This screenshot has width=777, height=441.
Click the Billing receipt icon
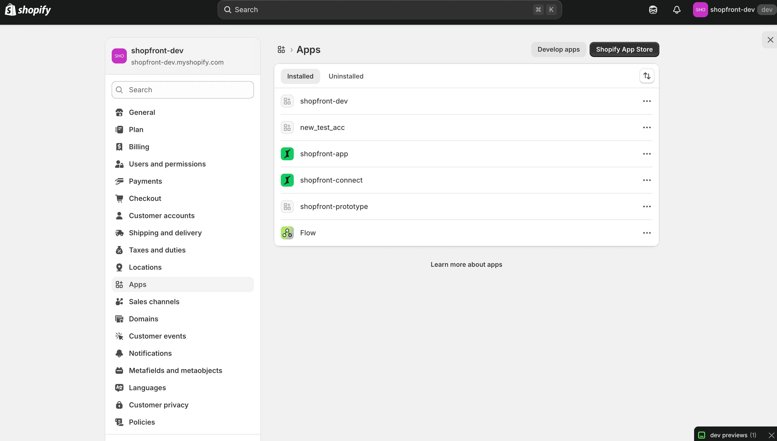[x=119, y=147]
